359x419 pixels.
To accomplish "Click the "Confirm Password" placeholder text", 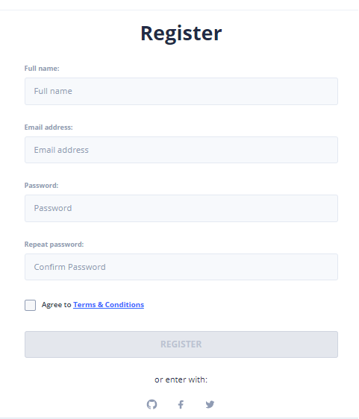I will tap(70, 267).
